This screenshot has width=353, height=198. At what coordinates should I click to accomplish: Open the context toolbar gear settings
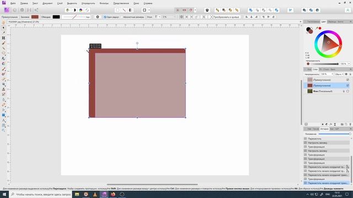[98, 17]
